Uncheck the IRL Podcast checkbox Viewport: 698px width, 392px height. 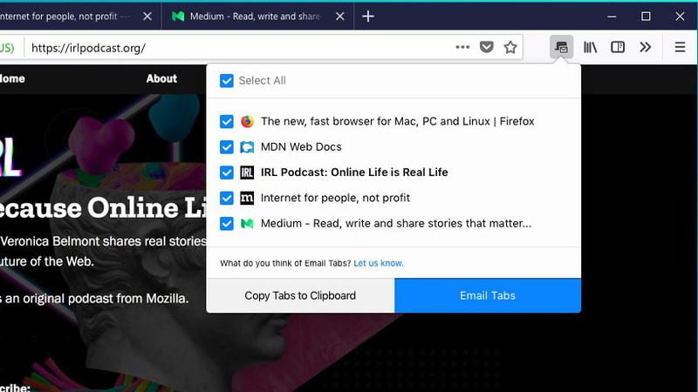tap(227, 172)
